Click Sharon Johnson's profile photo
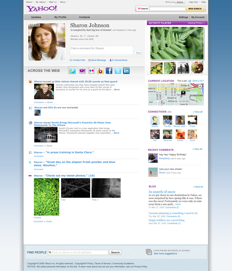Screen dimensions: 232x271 coord(47,42)
